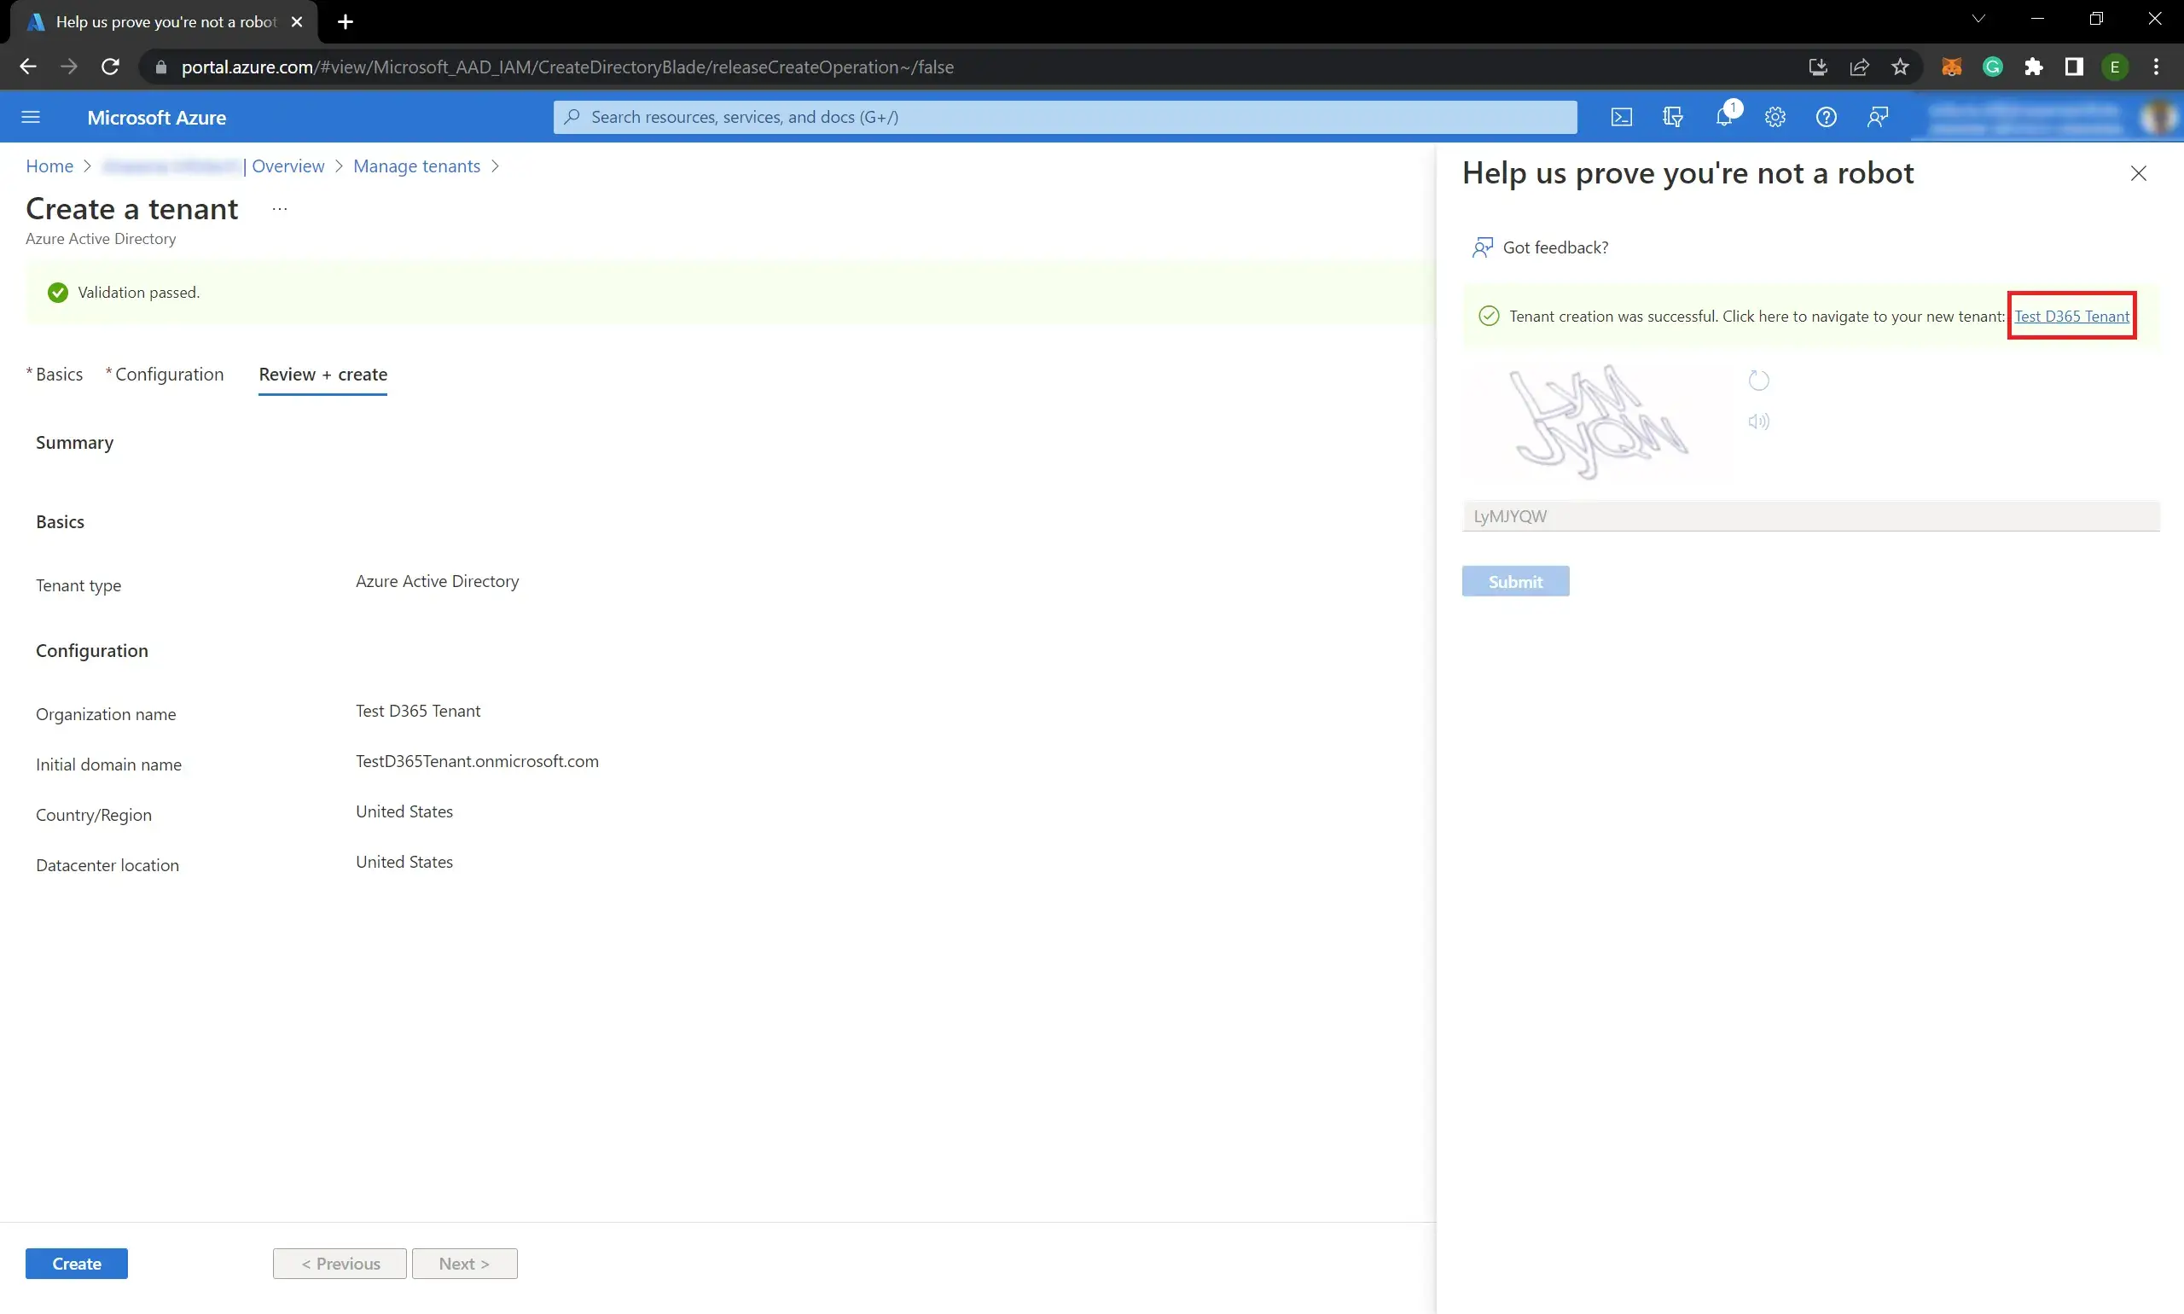This screenshot has height=1314, width=2184.
Task: Click the Test D365 Tenant link
Action: pos(2071,315)
